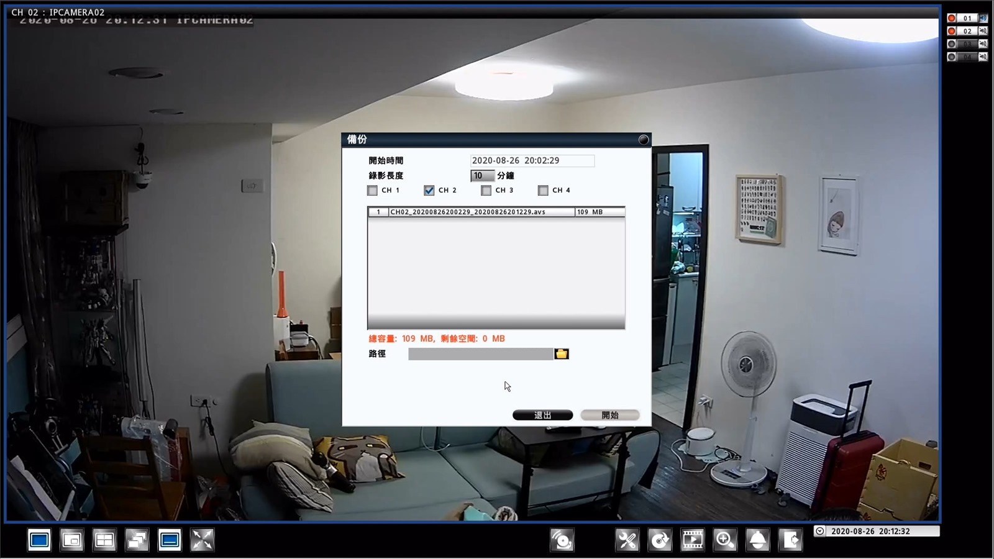Click the recording length minutes field
Image resolution: width=994 pixels, height=559 pixels.
point(482,176)
